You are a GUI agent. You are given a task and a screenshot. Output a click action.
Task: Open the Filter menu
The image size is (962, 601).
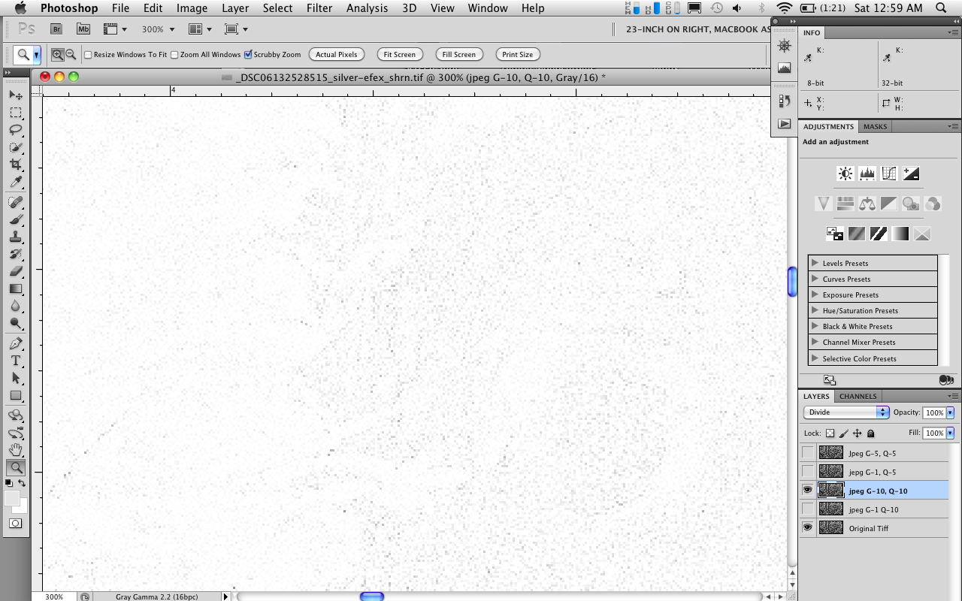pos(319,8)
